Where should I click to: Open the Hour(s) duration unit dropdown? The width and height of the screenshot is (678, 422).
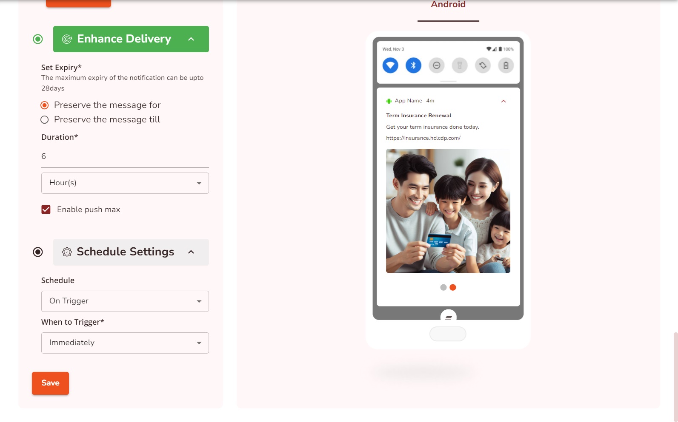pos(125,183)
